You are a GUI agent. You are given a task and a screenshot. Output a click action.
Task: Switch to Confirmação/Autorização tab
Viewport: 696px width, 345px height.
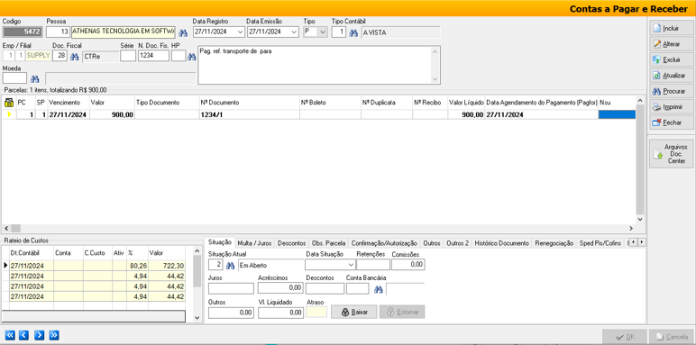point(384,243)
